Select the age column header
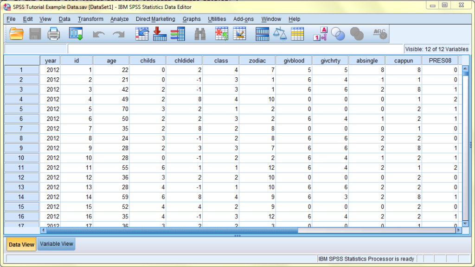 [111, 61]
